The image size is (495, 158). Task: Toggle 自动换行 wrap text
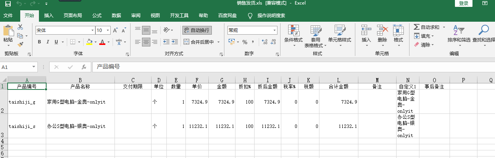tap(197, 30)
